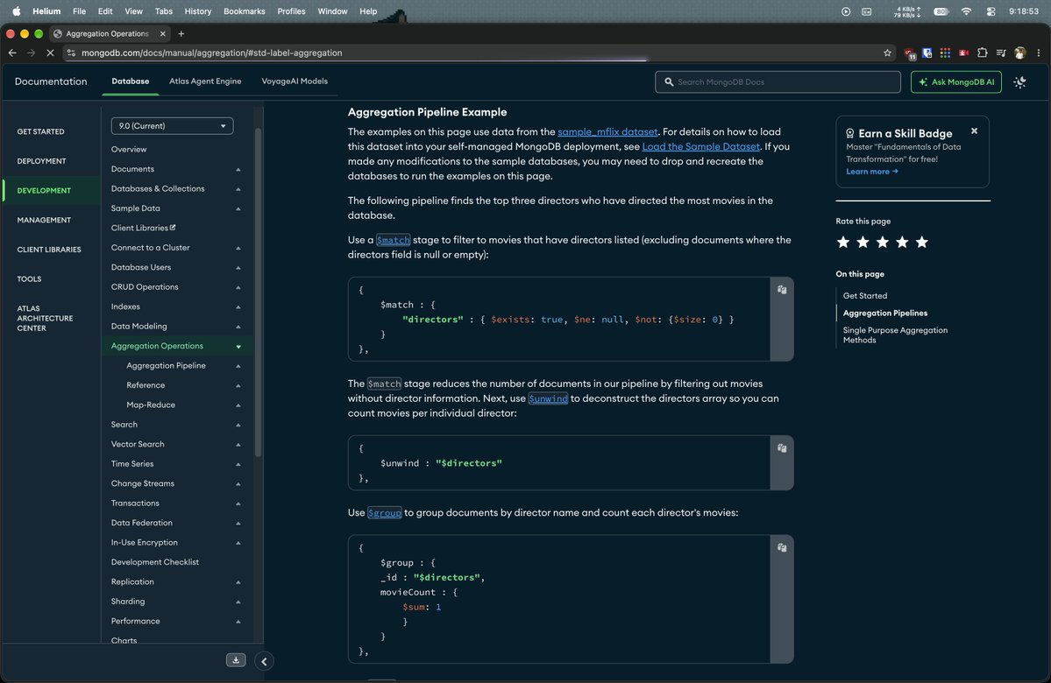This screenshot has width=1051, height=683.
Task: Collapse the sidebar with the chevron button
Action: pos(264,662)
